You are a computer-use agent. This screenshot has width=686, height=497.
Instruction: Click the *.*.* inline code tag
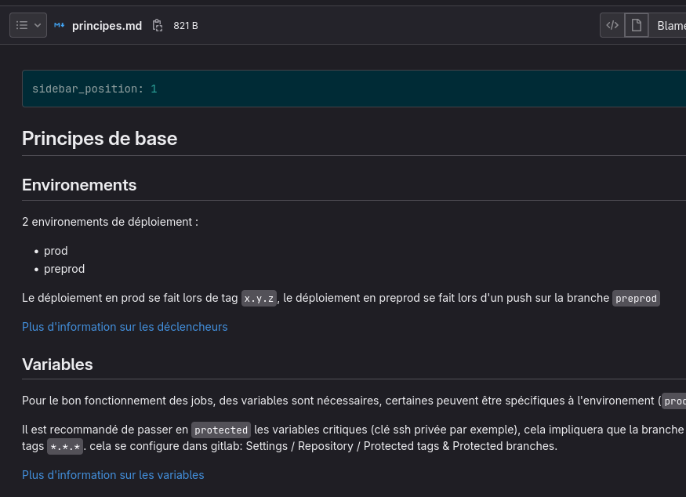click(x=65, y=447)
